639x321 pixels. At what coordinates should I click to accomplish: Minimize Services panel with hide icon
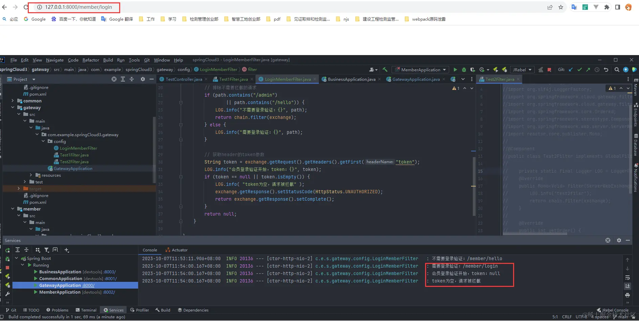(628, 240)
